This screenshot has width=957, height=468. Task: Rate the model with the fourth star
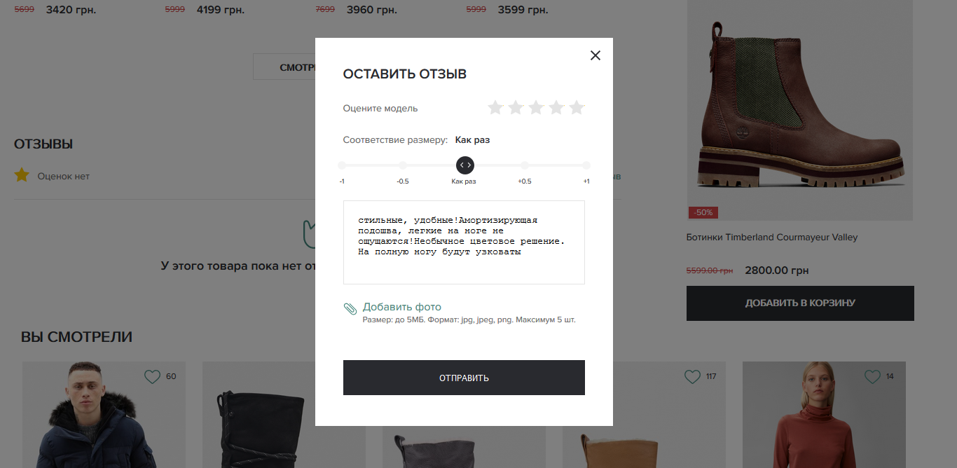pyautogui.click(x=556, y=107)
